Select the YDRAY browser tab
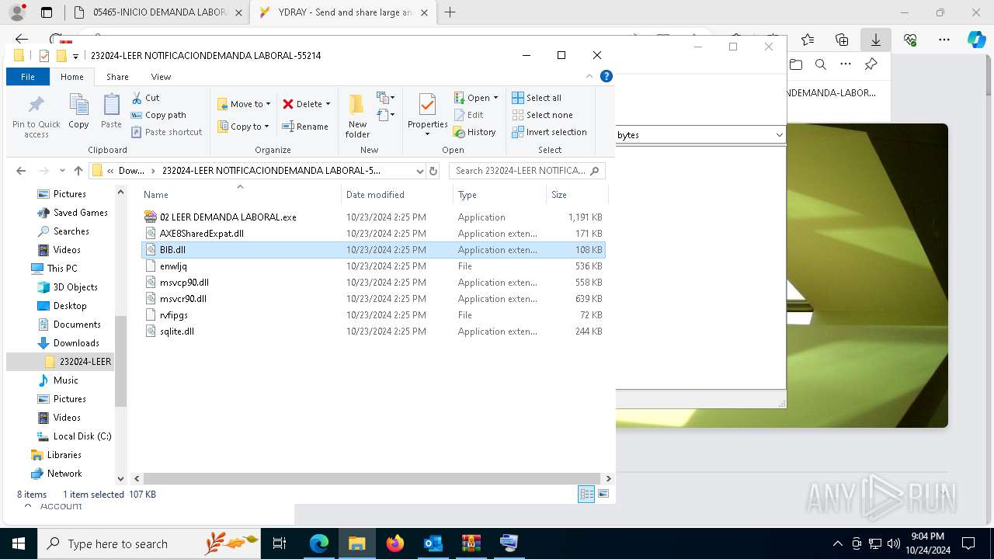994x559 pixels. point(343,12)
